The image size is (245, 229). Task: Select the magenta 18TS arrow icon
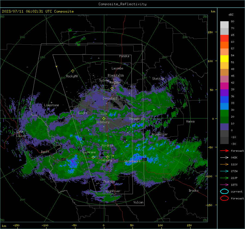point(224,185)
